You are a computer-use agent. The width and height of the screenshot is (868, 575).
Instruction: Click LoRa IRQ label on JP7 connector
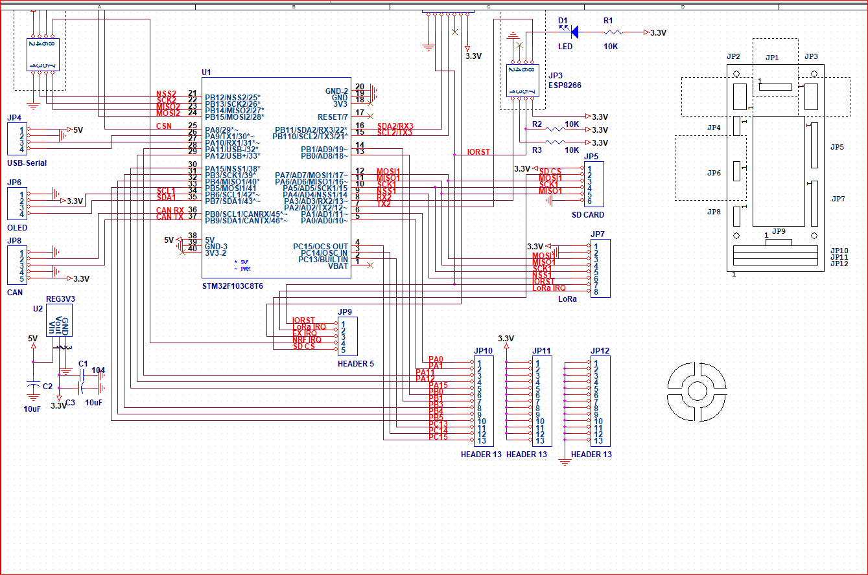coord(549,288)
